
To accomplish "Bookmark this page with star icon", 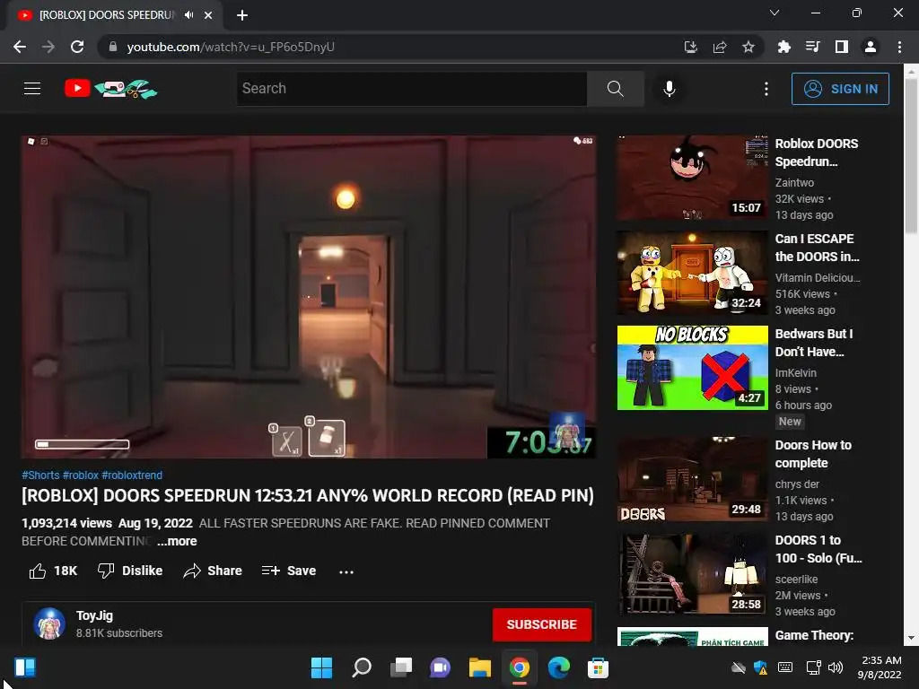I will (748, 47).
